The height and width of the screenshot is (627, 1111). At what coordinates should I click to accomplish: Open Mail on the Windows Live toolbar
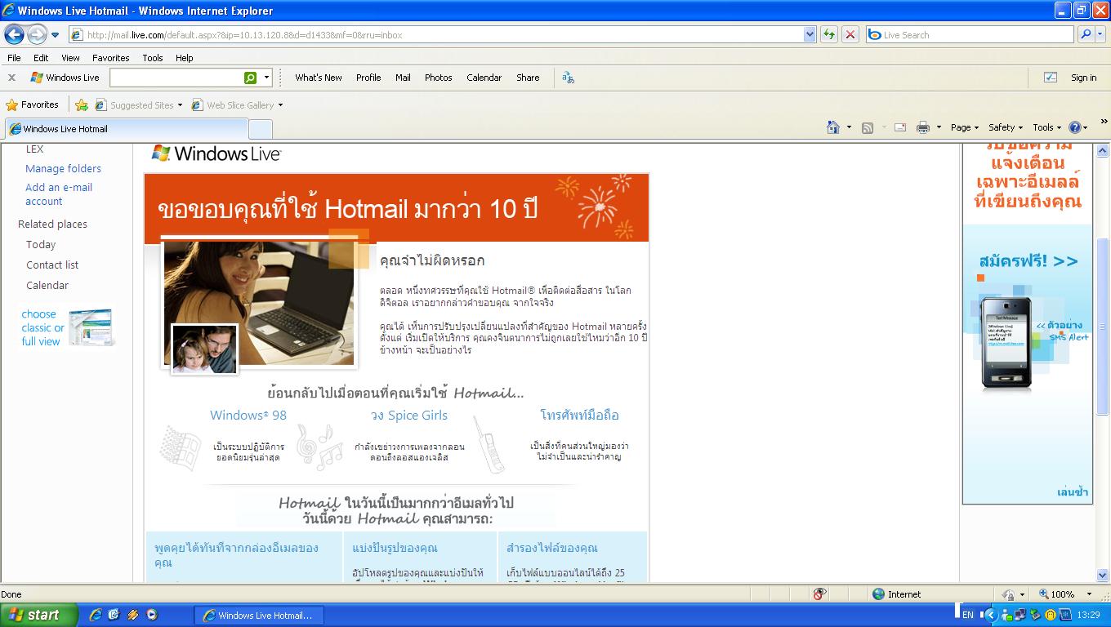(x=403, y=78)
